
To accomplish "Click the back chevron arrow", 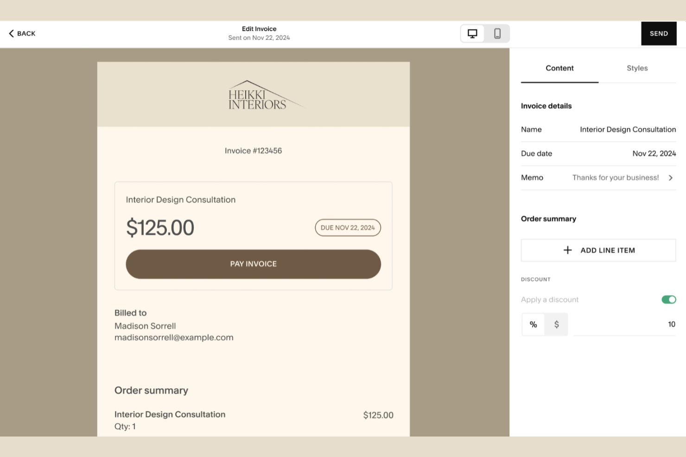I will [x=12, y=33].
